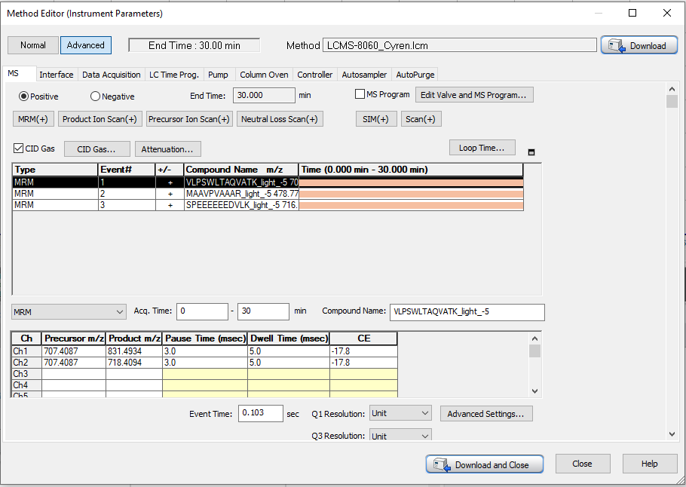
Task: Add a Precursor Ion Scan(+) event
Action: 189,119
